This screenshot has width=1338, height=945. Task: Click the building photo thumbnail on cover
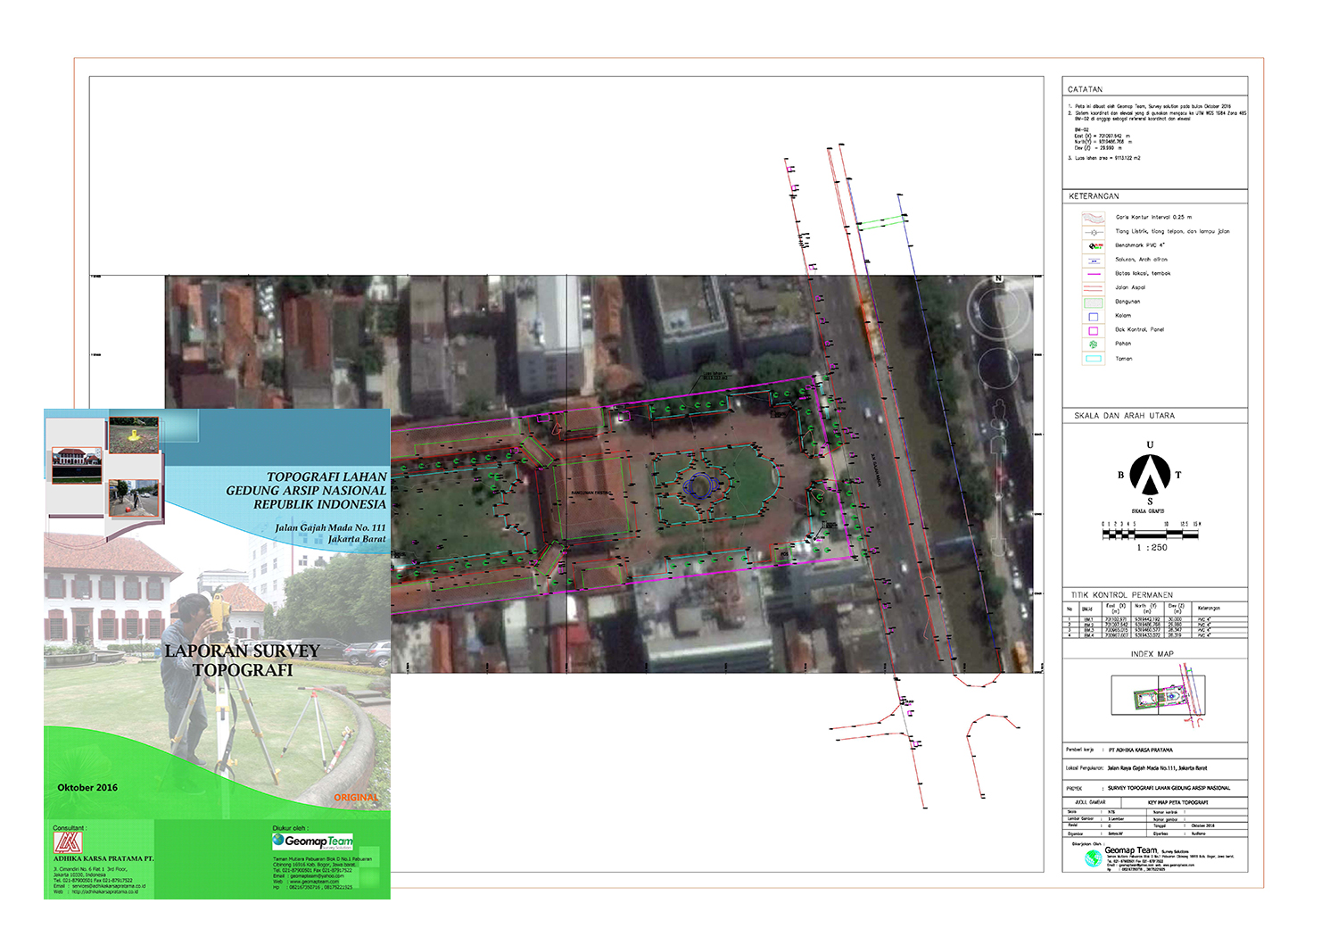click(76, 465)
